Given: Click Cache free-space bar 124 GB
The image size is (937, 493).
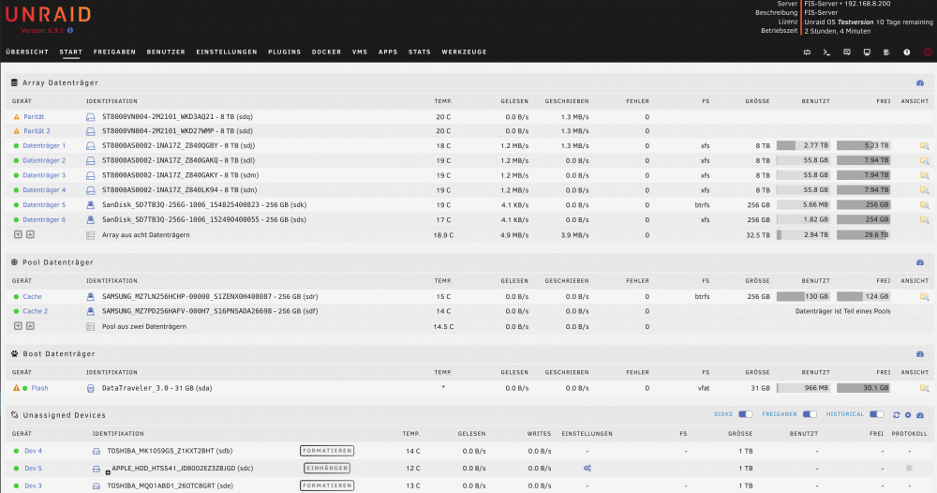Looking at the screenshot, I should 864,296.
